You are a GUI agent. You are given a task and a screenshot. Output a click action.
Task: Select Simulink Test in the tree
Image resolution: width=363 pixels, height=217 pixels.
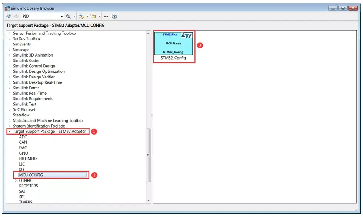coord(24,104)
